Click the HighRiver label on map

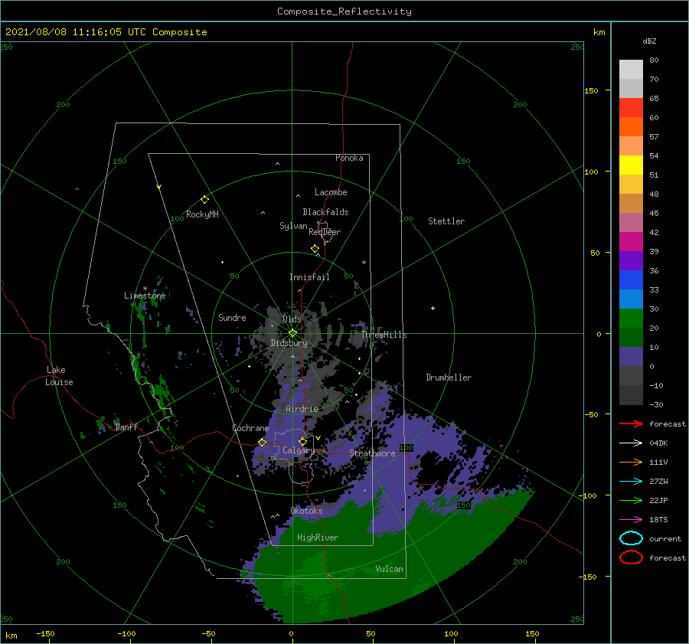(x=318, y=538)
